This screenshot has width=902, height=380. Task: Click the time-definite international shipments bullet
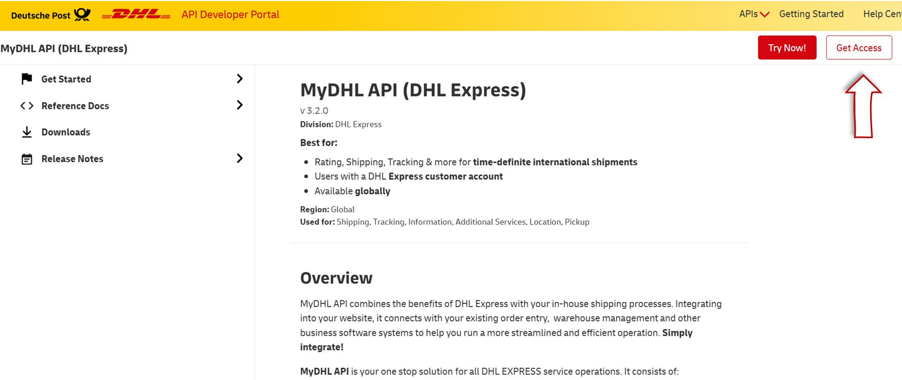[x=476, y=162]
